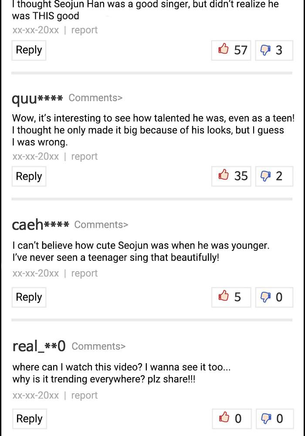Reply to caeh****'s comment
The width and height of the screenshot is (305, 436).
29,297
